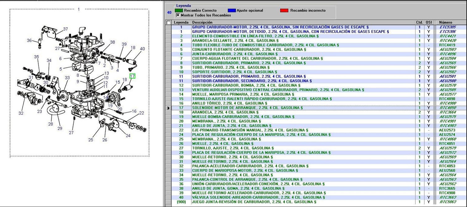Uncheck Mostrar Todos los Recambios
Screen dimensions: 467x207
tap(178, 15)
